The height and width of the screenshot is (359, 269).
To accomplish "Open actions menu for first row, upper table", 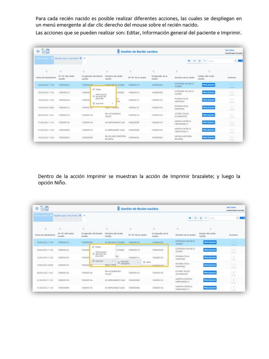I will 232,85.
